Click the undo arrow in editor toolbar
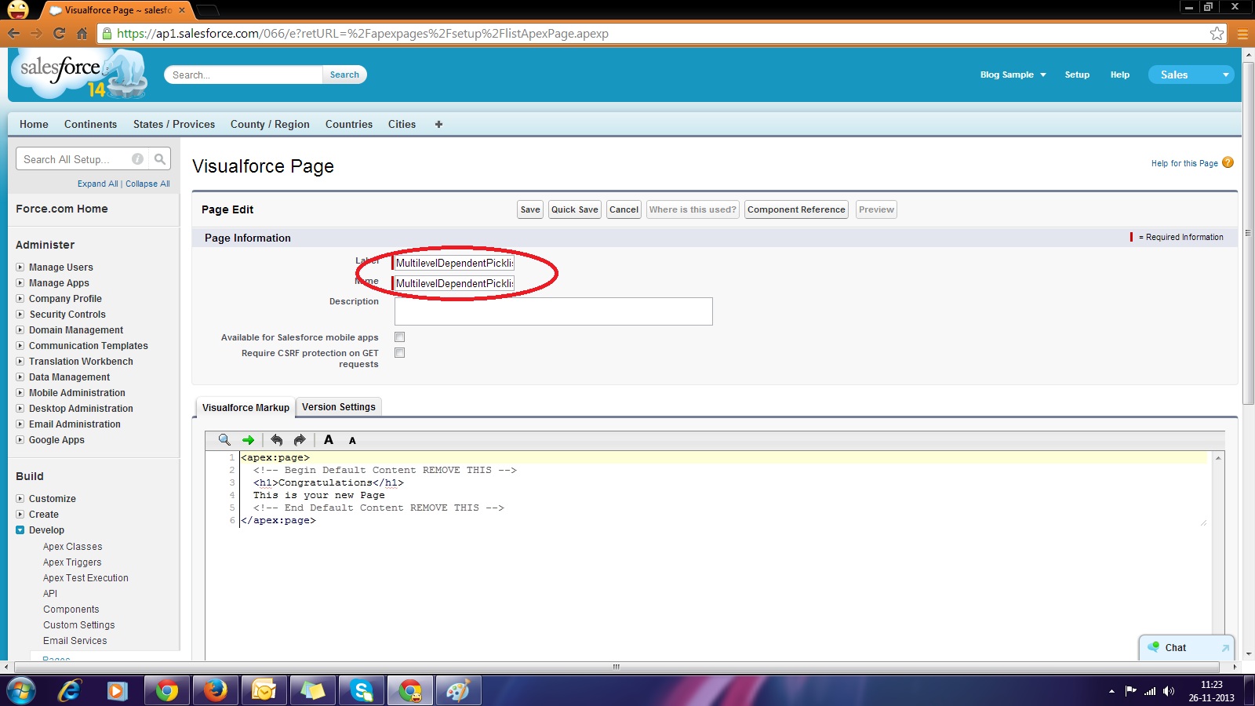This screenshot has width=1255, height=706. tap(276, 440)
